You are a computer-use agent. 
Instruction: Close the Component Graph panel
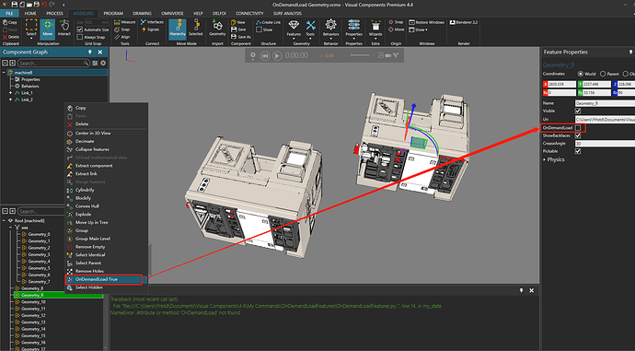point(100,53)
